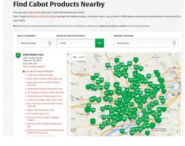Click the Street View pegman icon
Image resolution: width=185 pixels, height=146 pixels.
[177, 131]
